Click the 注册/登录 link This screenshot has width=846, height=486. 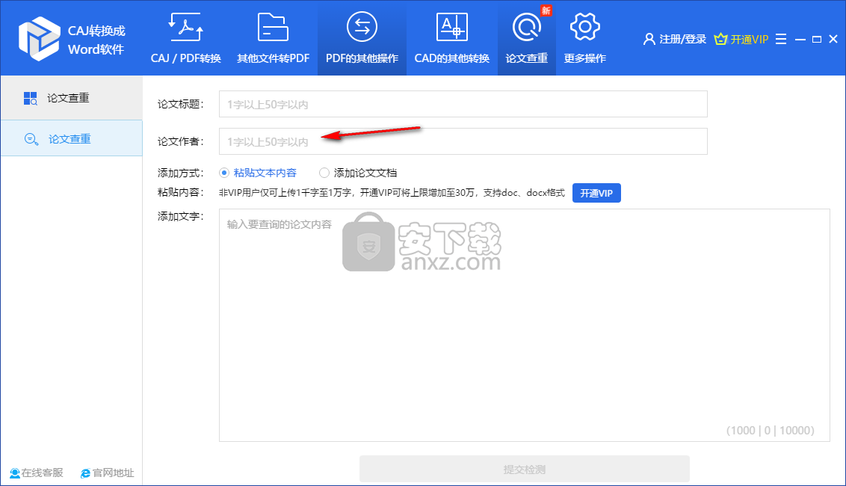(682, 40)
